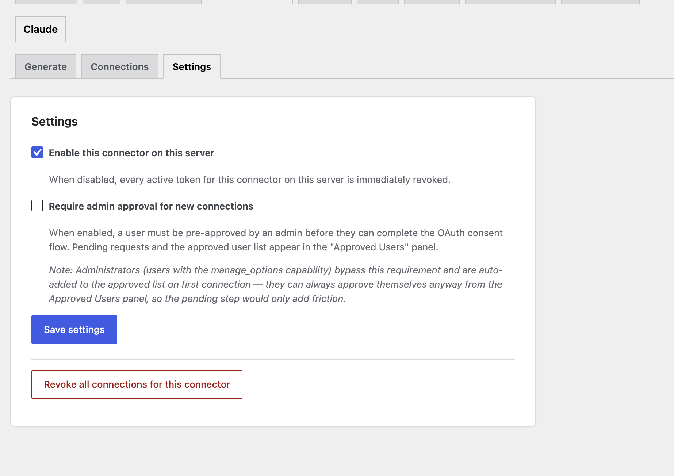The image size is (674, 476).
Task: Switch to the Generate tab
Action: [x=46, y=66]
